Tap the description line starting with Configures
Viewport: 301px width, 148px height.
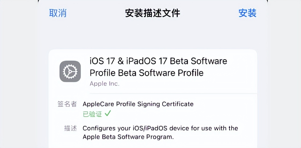(x=160, y=128)
